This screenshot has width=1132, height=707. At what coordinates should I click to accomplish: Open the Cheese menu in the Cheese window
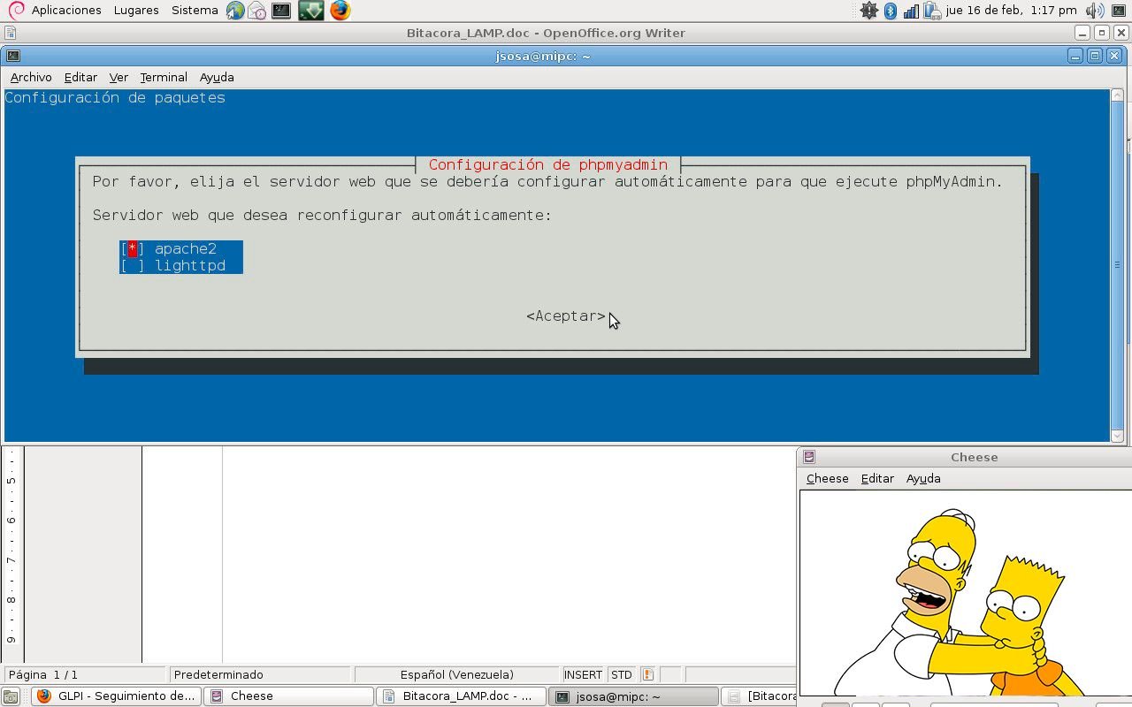click(x=827, y=478)
